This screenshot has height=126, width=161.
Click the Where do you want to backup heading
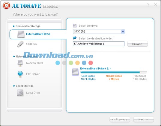35,14
